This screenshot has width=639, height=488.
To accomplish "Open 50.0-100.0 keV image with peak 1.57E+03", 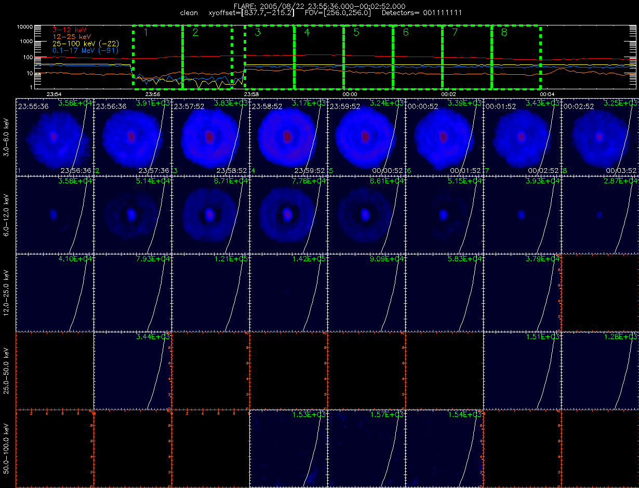I will (366, 448).
